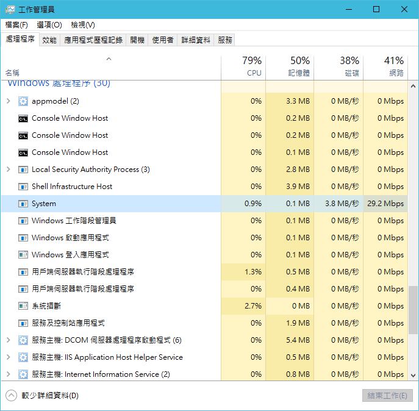Sort by the 50% 記憶體 column header

point(290,66)
